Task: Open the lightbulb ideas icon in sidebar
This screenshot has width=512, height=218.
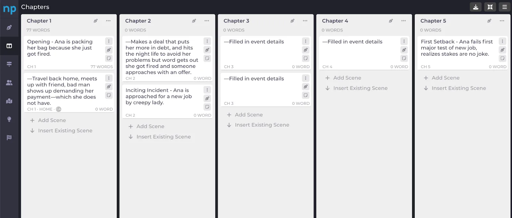Action: (9, 119)
